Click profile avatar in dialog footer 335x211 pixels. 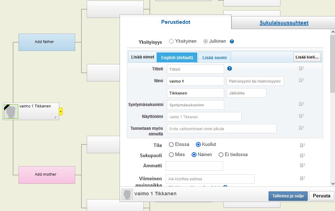point(127,194)
